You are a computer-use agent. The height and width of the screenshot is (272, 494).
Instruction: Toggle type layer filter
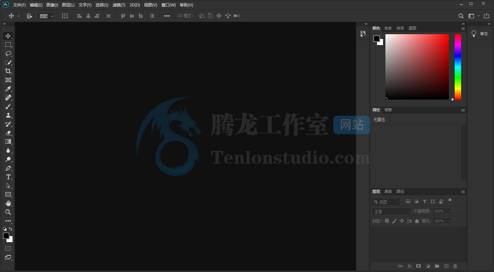click(x=424, y=202)
